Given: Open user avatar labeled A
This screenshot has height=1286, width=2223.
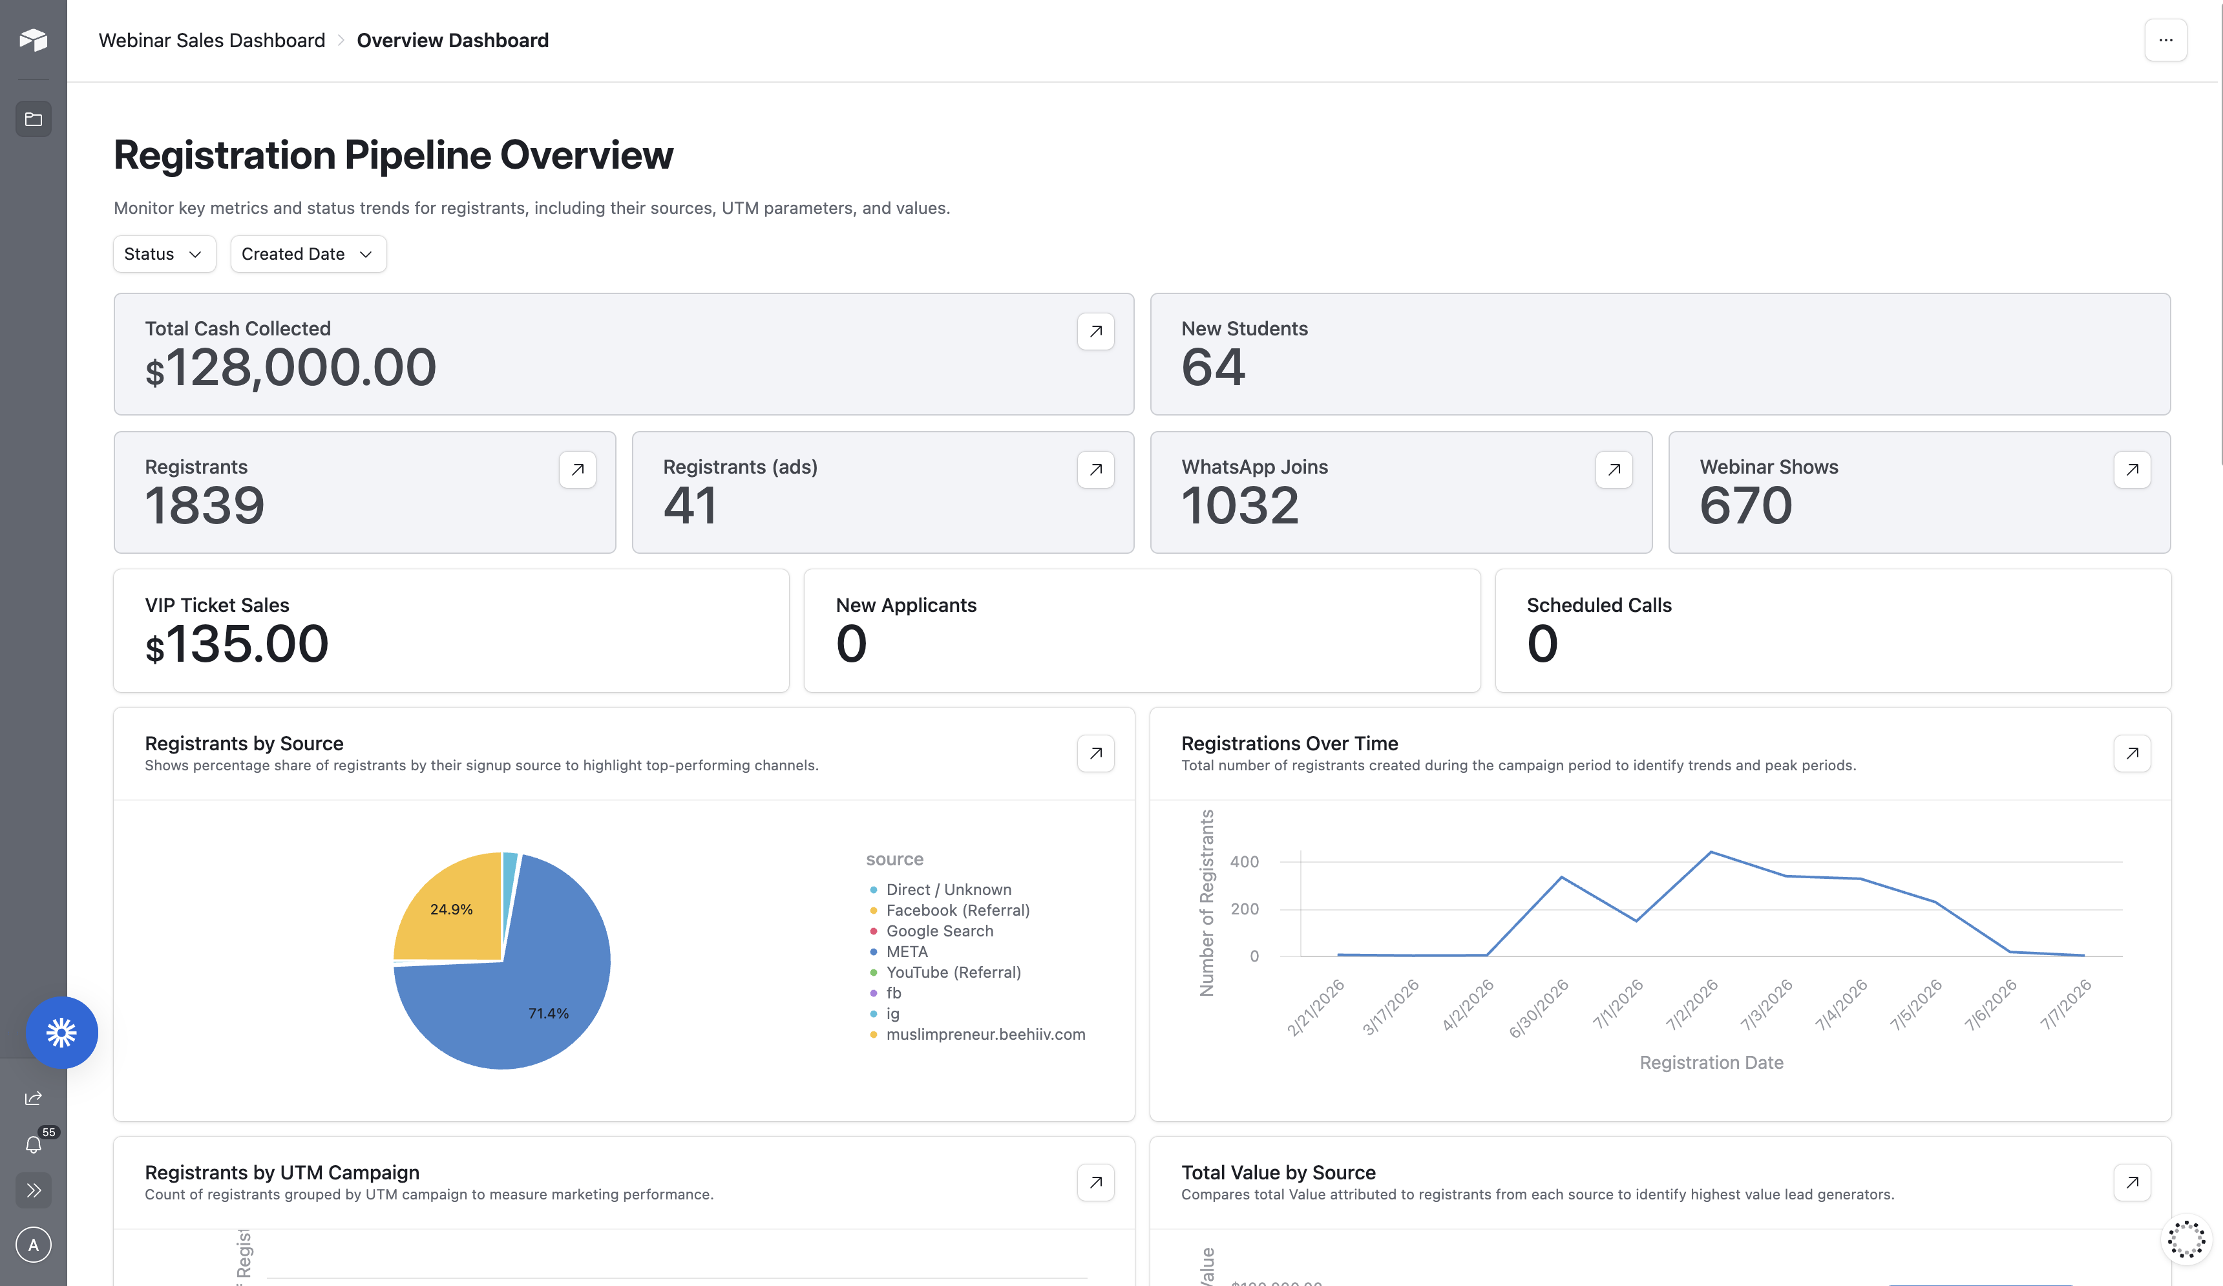Looking at the screenshot, I should [34, 1245].
